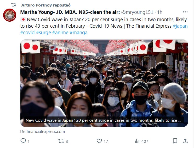Screen dimensions: 194x148
Task: Open the #covid hashtag link
Action: click(27, 32)
